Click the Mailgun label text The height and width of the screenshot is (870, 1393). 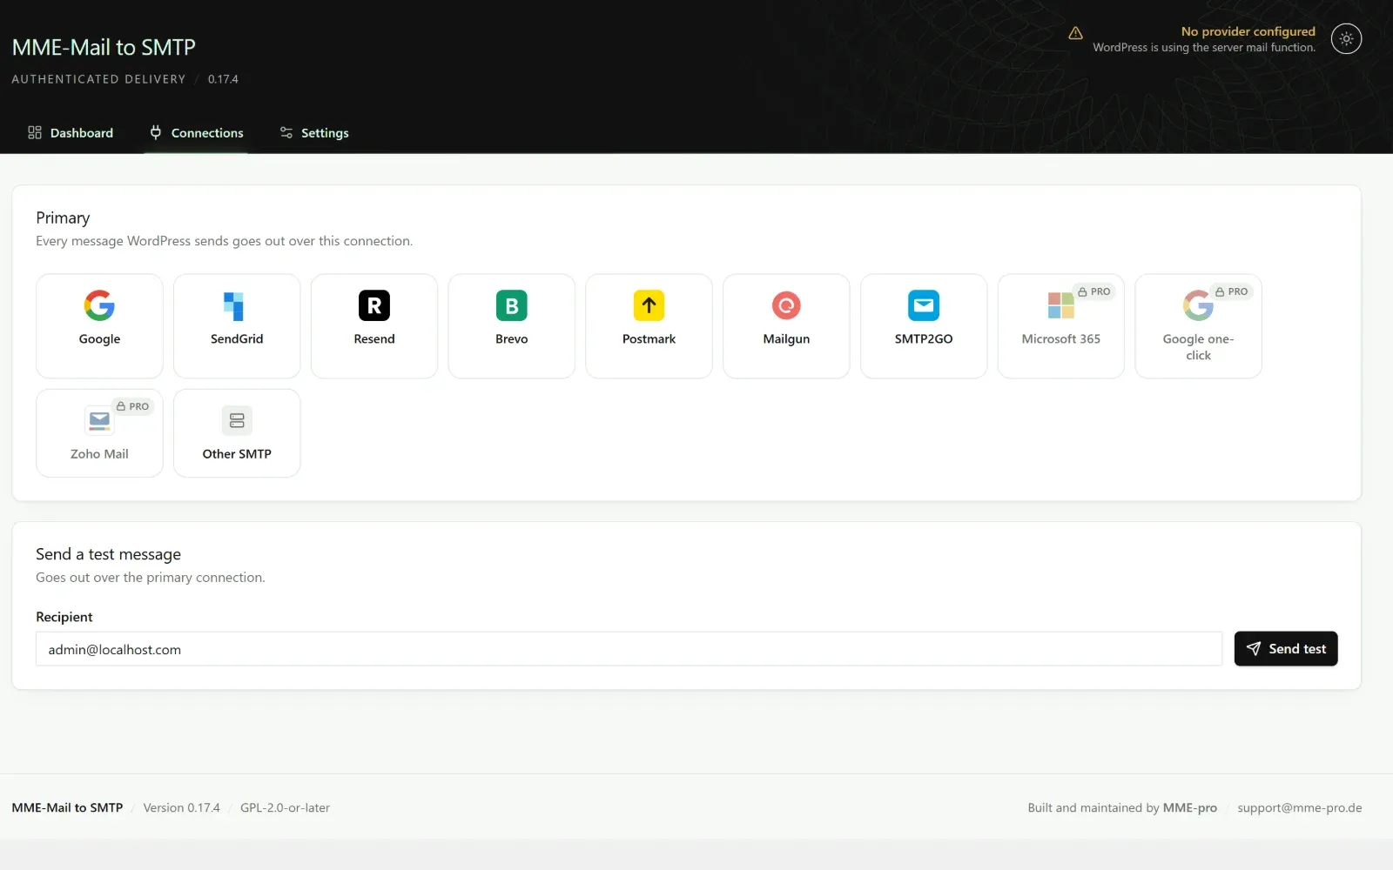coord(786,339)
